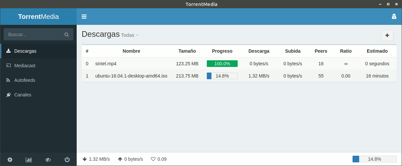Sort by the Descarga column header
The width and height of the screenshot is (402, 166).
pyautogui.click(x=259, y=51)
